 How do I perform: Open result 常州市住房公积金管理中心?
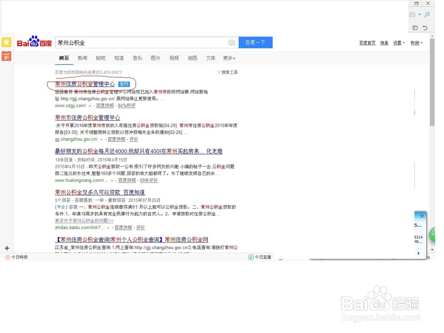pyautogui.click(x=87, y=118)
